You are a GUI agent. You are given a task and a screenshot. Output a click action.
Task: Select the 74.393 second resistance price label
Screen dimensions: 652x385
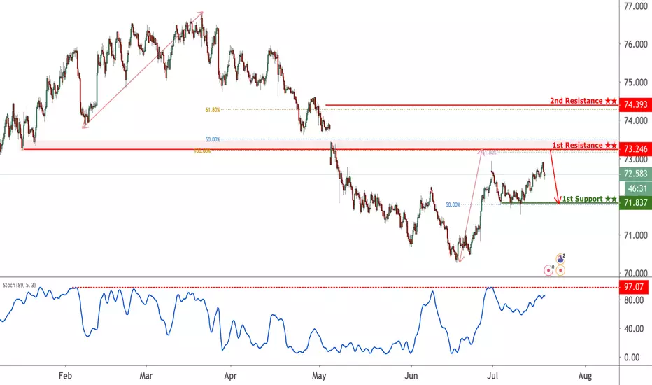(635, 104)
